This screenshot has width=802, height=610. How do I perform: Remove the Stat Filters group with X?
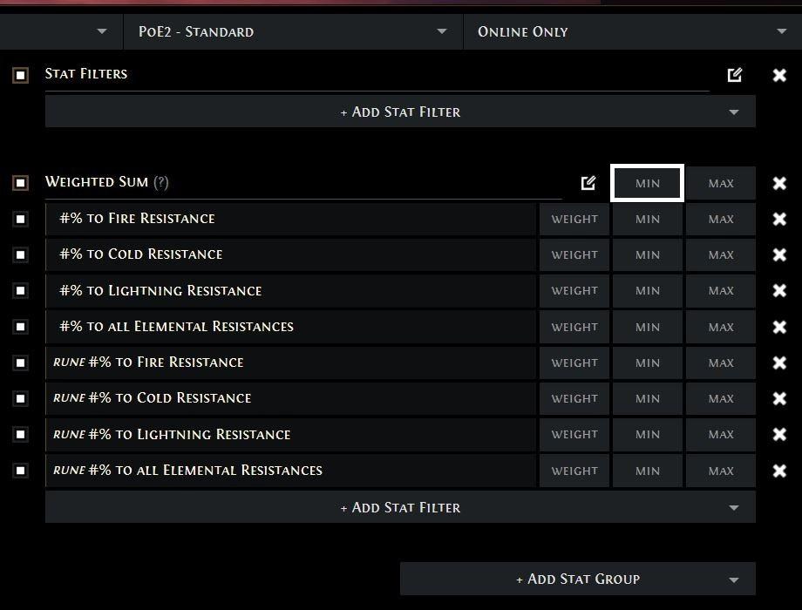click(x=779, y=75)
